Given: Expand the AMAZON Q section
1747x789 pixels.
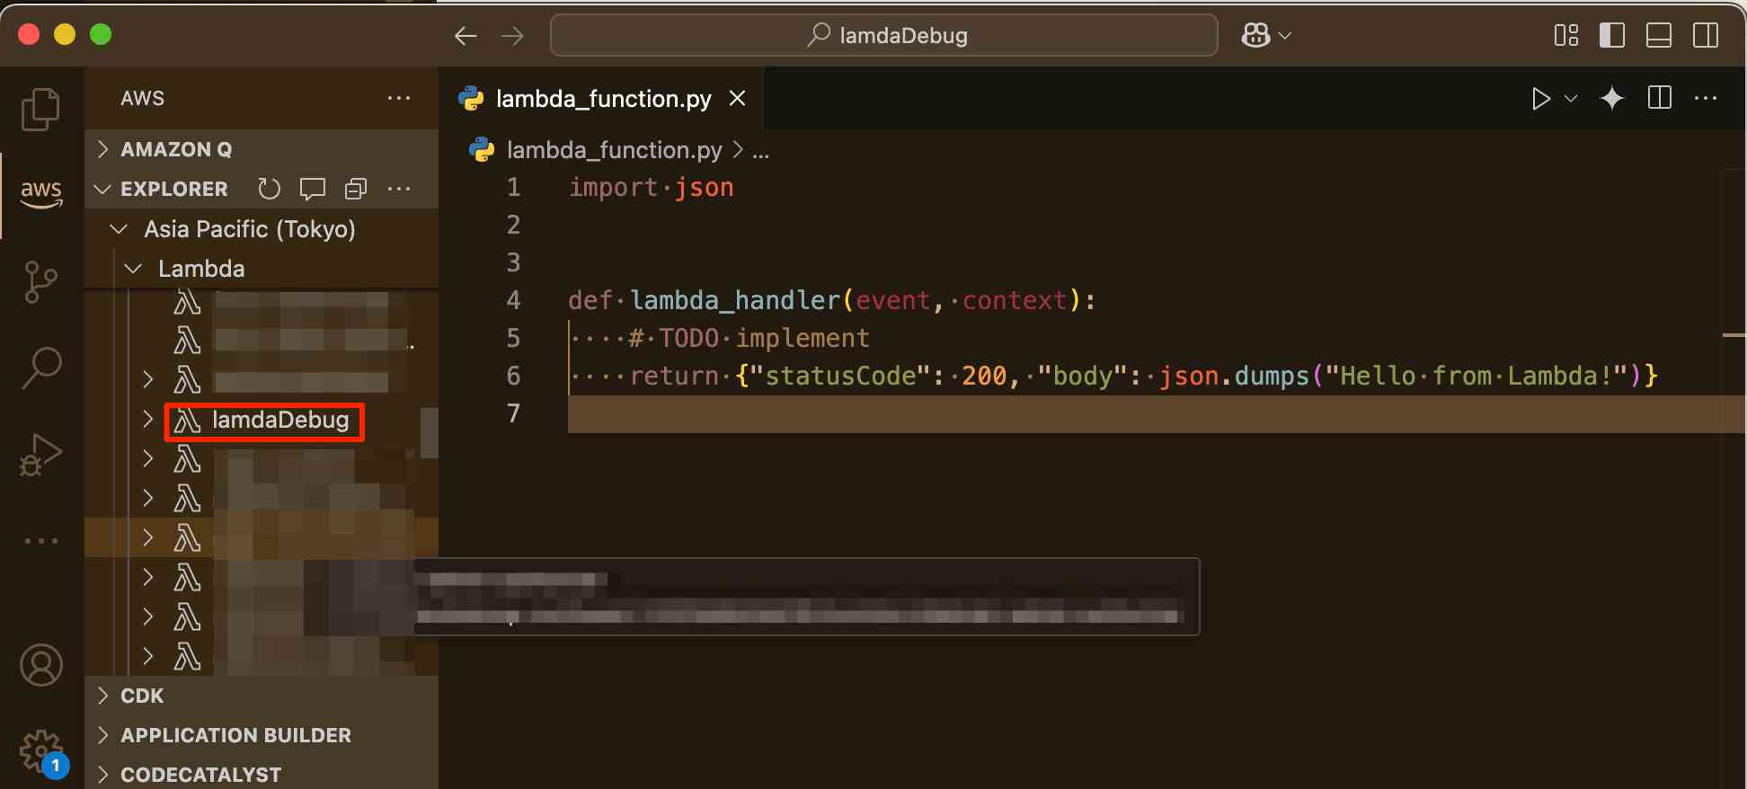Looking at the screenshot, I should 103,149.
